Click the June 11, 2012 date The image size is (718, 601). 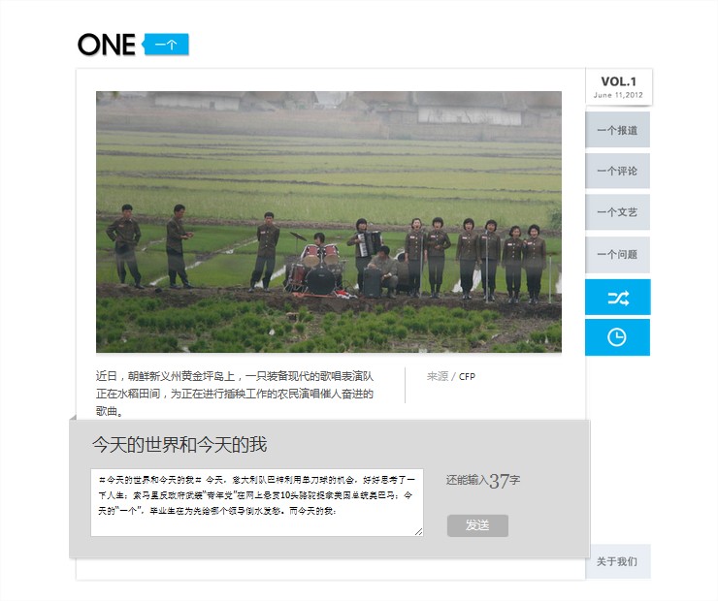618,95
